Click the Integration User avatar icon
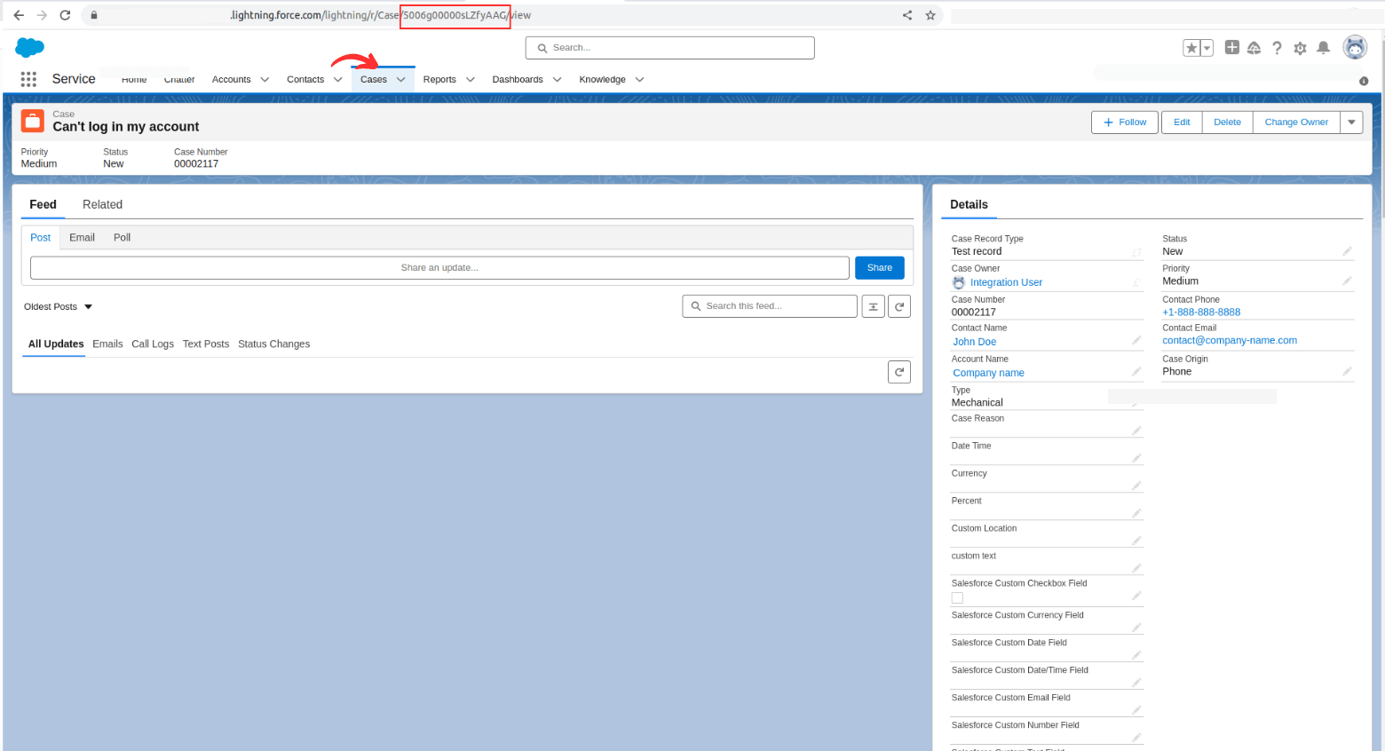Screen dimensions: 1385x751 coord(959,282)
